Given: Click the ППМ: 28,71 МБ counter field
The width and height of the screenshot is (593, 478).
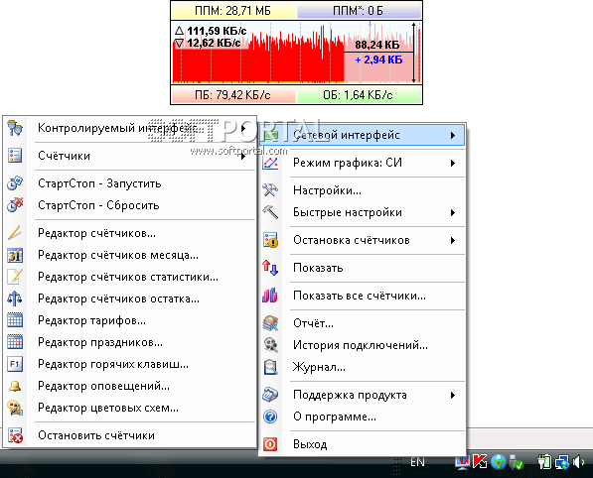Looking at the screenshot, I should 233,11.
